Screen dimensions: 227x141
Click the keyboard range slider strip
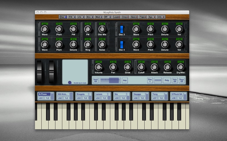tap(108, 80)
